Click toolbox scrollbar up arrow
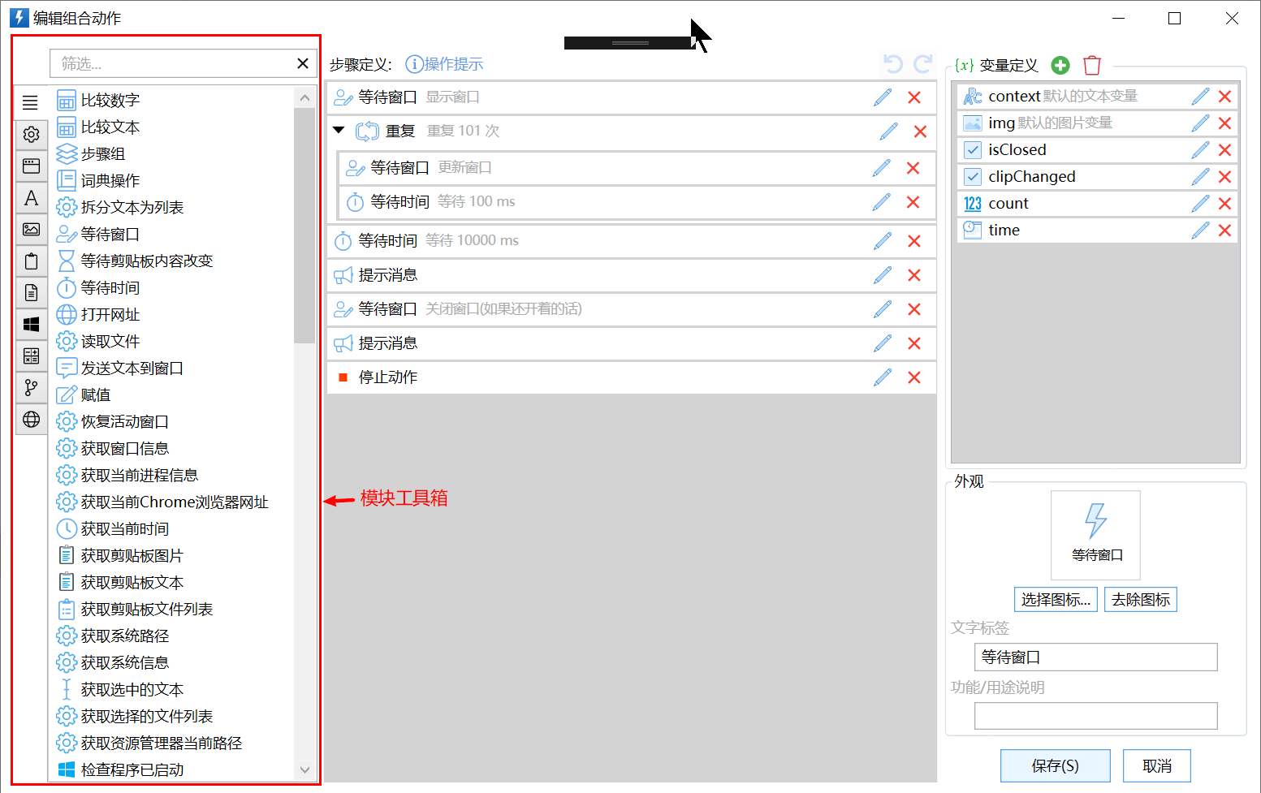This screenshot has height=793, width=1261. coord(305,98)
